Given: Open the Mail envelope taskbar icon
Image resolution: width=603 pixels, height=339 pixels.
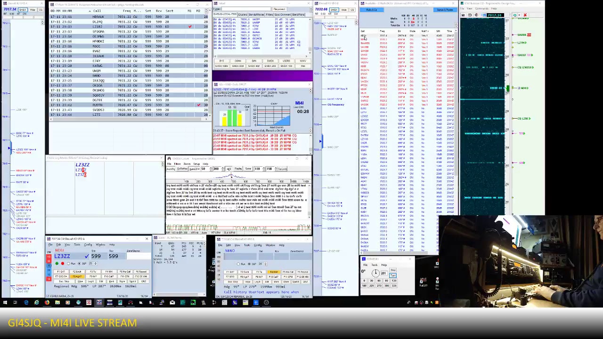Looking at the screenshot, I should pyautogui.click(x=172, y=302).
